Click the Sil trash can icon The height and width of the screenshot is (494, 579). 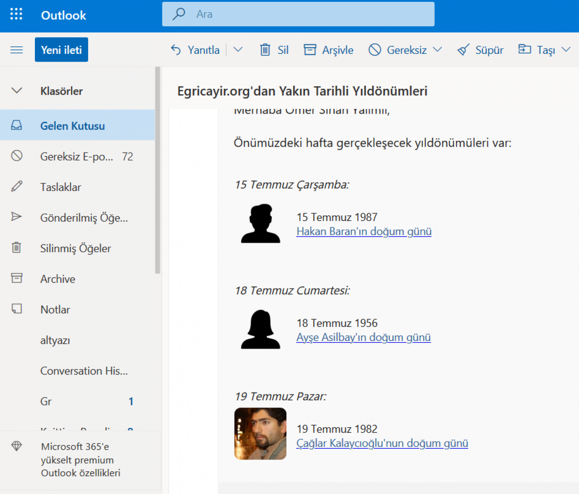click(x=265, y=50)
